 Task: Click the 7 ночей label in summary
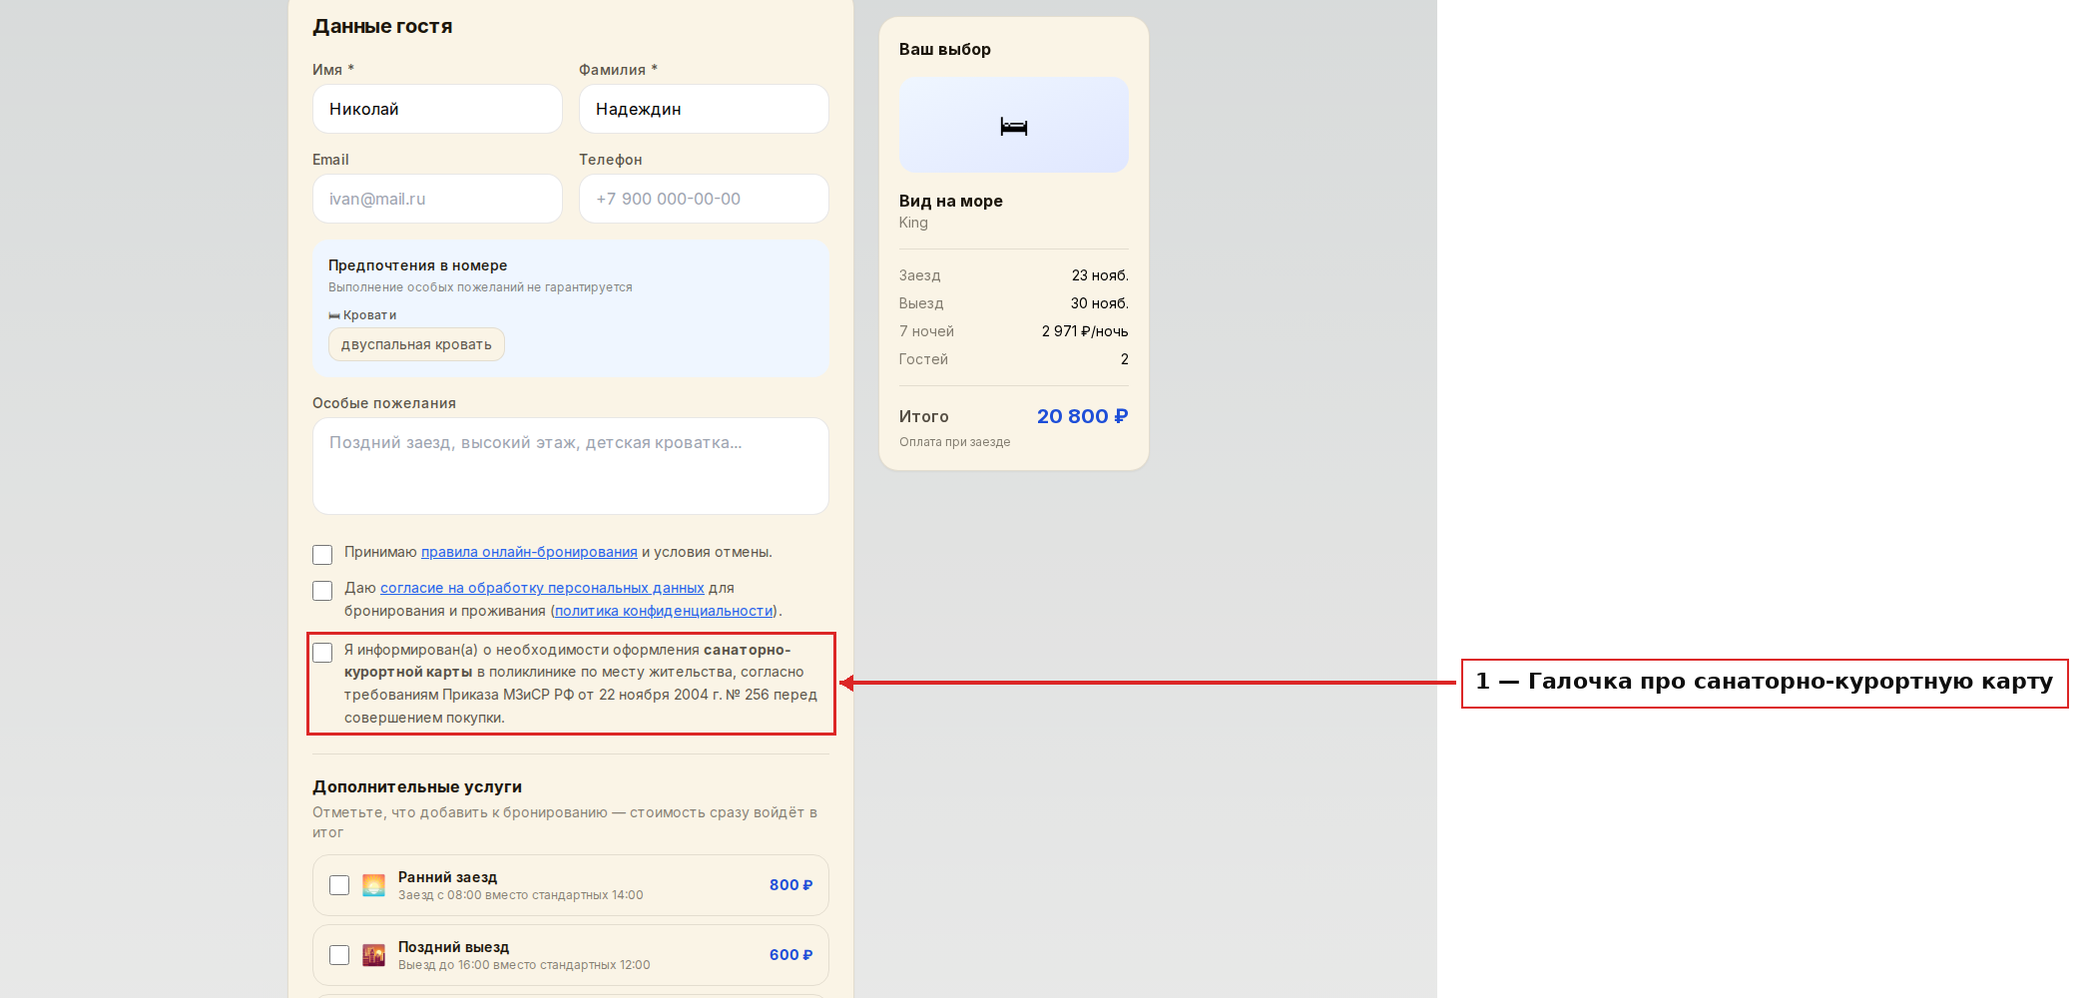point(926,331)
